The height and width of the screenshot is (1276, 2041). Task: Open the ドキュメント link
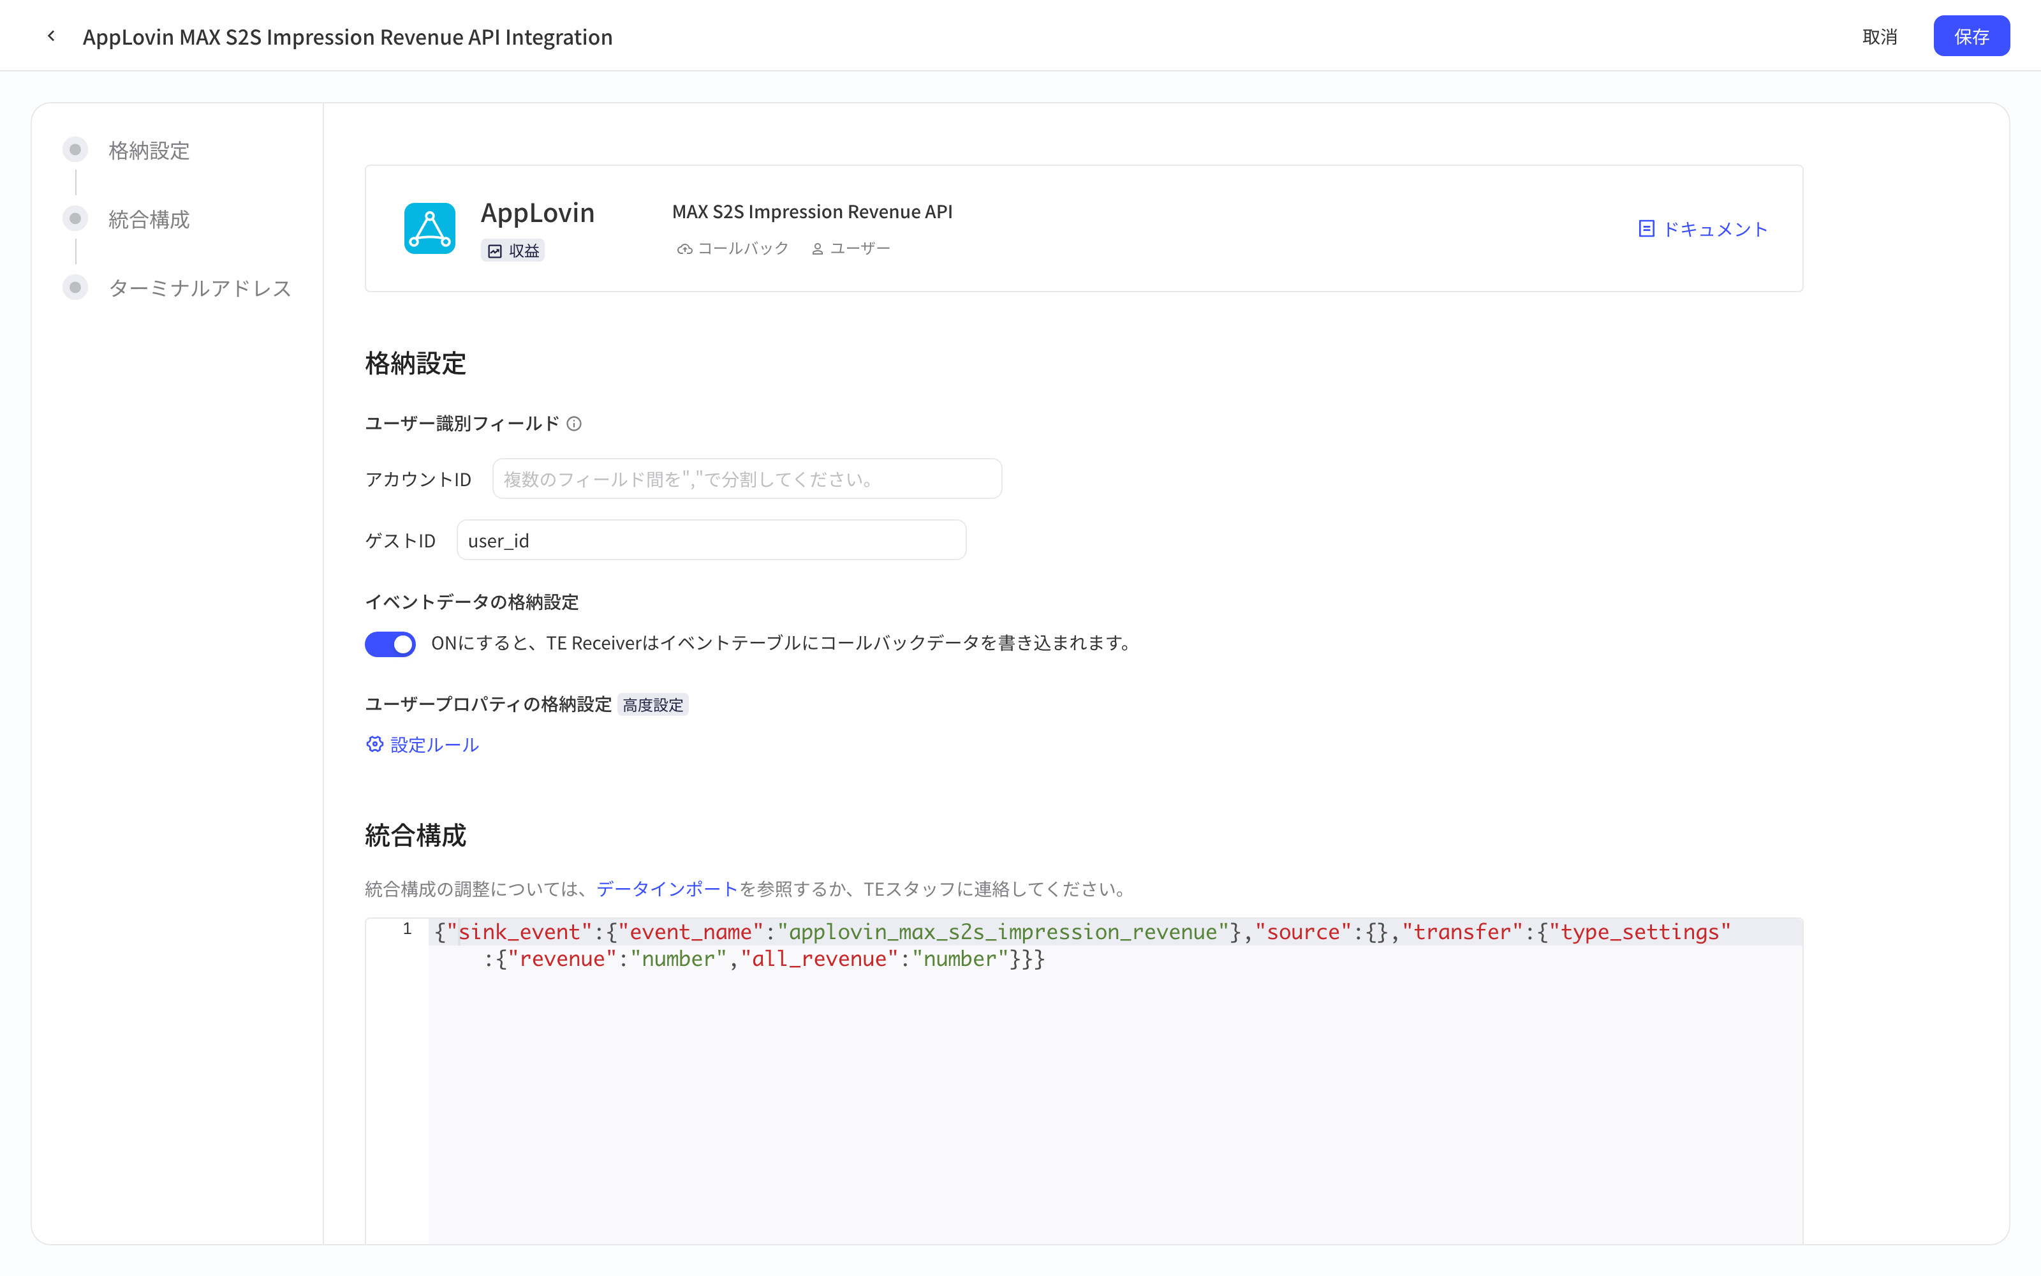[1714, 228]
